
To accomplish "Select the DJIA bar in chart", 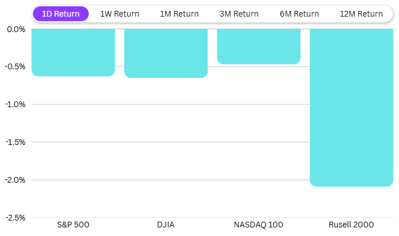I will (166, 53).
